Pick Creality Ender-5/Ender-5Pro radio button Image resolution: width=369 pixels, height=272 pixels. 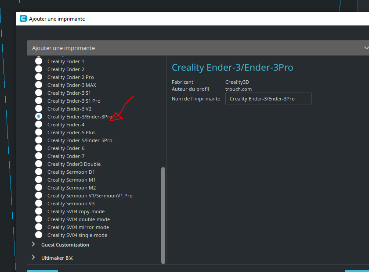(39, 140)
